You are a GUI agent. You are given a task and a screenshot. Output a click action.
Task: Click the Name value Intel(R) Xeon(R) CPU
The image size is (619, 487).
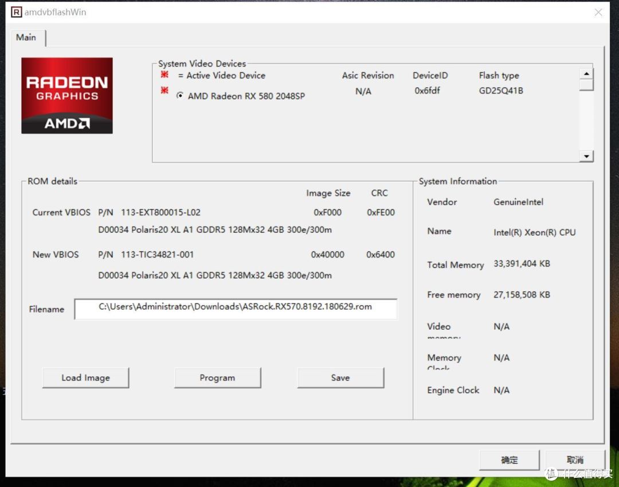[x=535, y=233]
